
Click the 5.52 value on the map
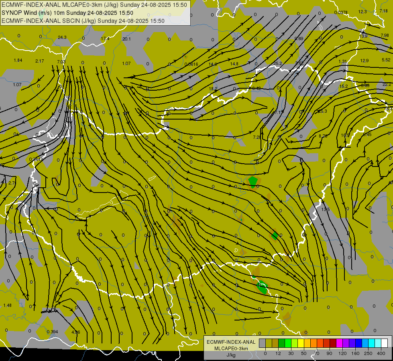click(x=386, y=60)
